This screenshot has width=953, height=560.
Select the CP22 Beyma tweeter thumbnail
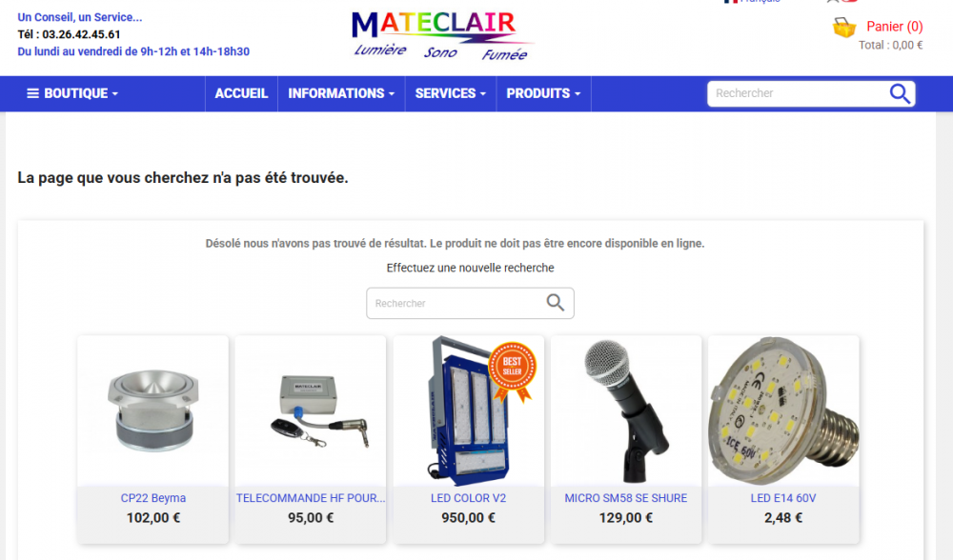click(x=153, y=410)
